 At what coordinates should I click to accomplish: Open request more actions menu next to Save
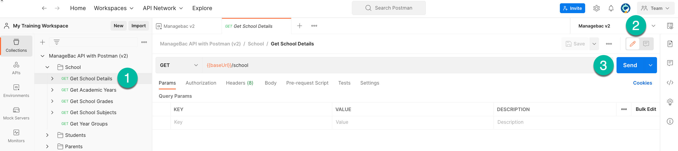[x=609, y=44]
